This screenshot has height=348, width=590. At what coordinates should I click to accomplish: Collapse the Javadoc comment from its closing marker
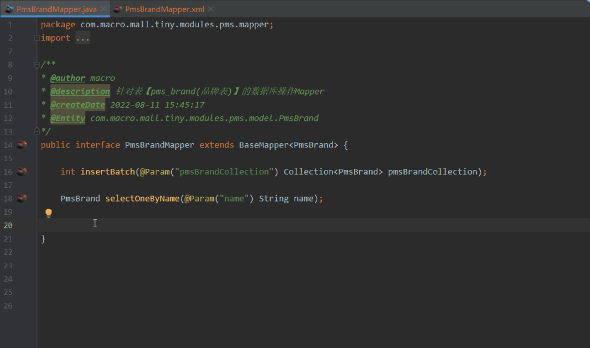coord(37,131)
